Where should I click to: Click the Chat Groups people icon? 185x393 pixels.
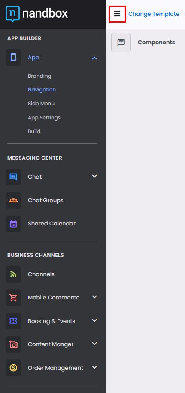pyautogui.click(x=13, y=200)
